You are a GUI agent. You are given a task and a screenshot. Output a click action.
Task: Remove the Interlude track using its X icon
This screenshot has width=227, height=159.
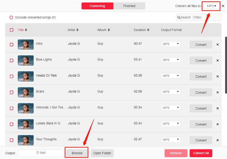217,108
